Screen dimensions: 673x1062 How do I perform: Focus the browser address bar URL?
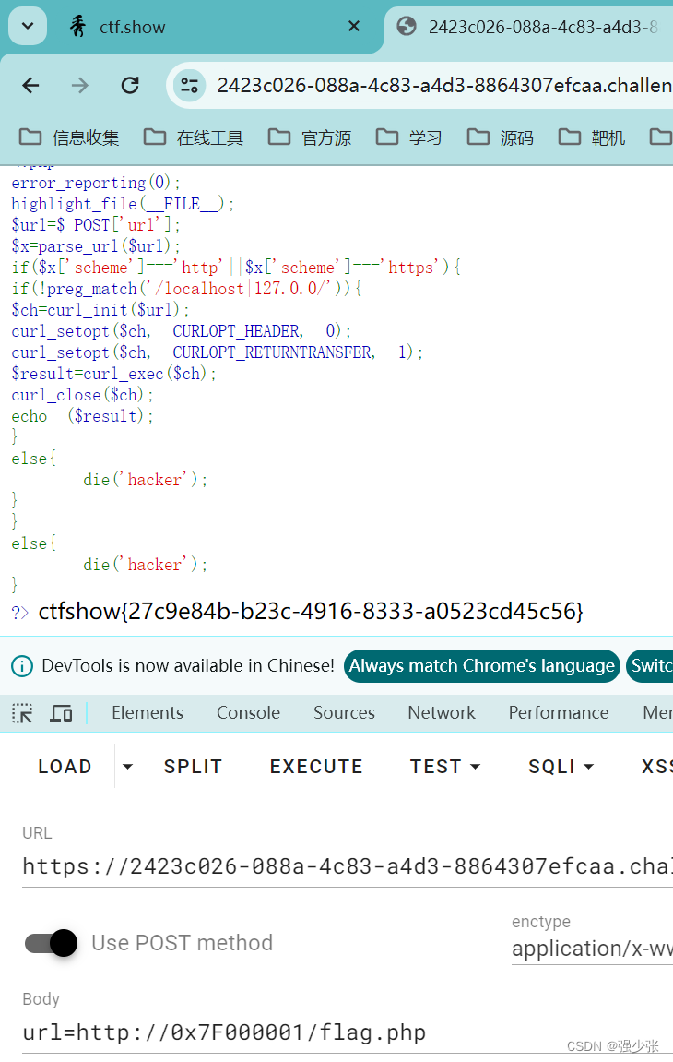click(443, 85)
